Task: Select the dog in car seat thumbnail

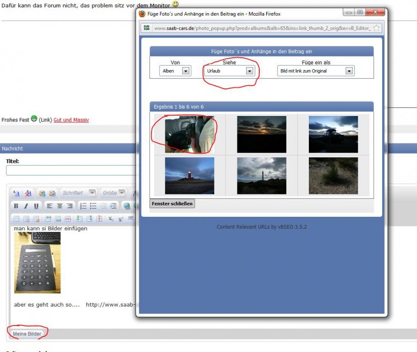Action: point(190,134)
